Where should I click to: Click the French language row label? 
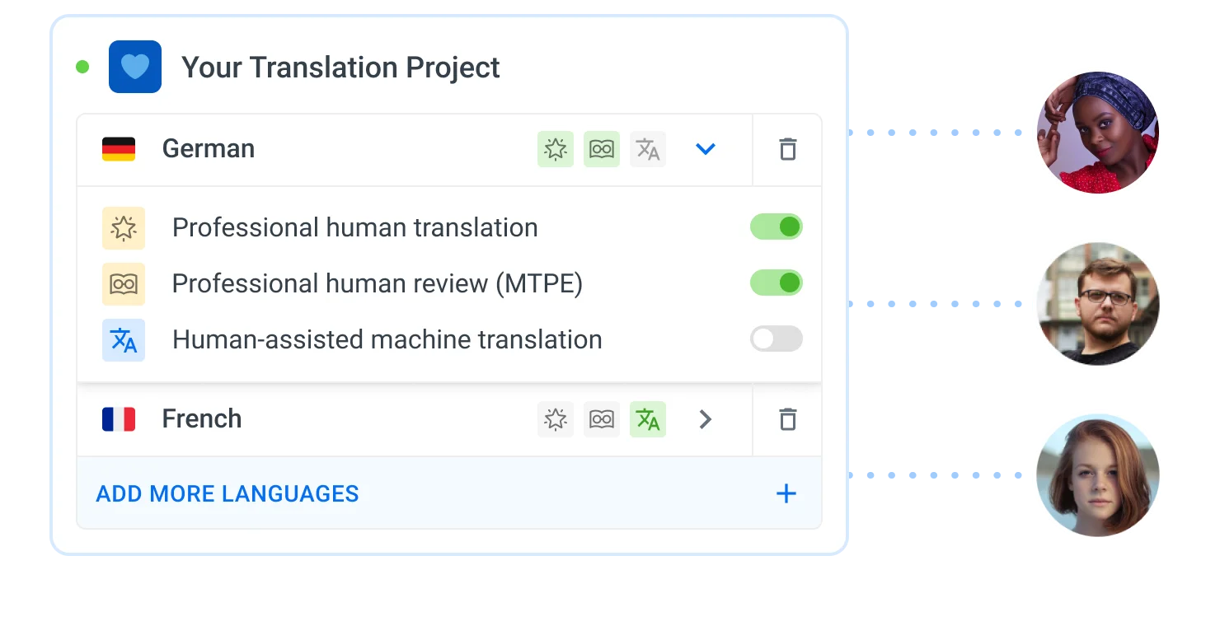coord(202,418)
